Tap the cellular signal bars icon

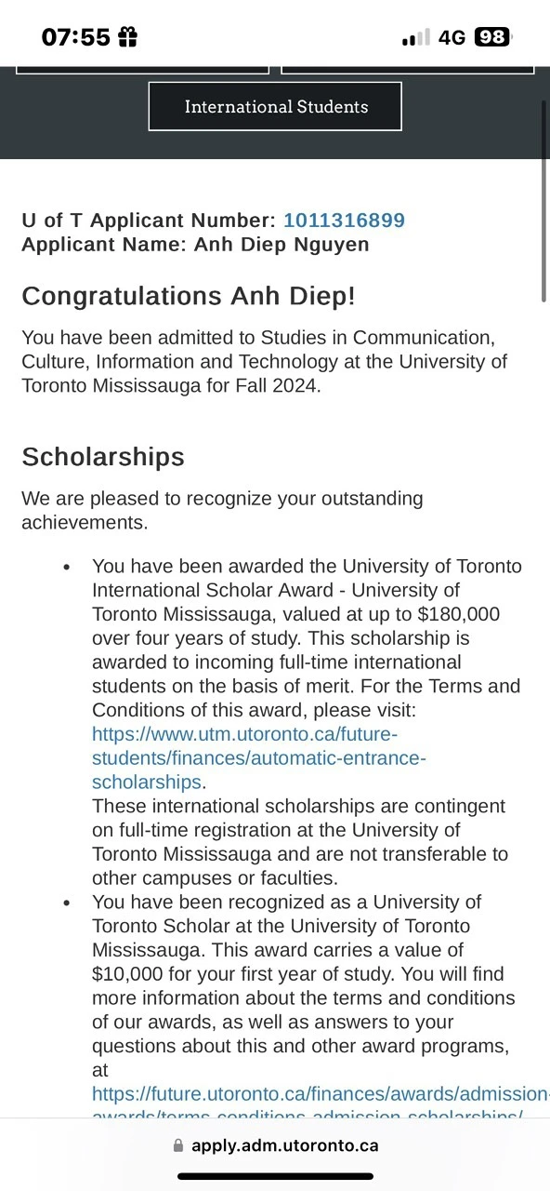click(x=415, y=38)
